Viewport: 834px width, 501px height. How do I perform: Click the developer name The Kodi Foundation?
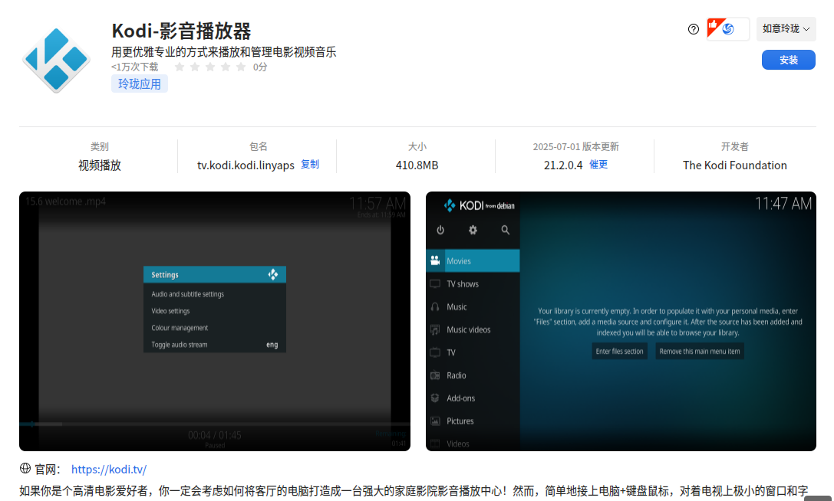tap(734, 165)
